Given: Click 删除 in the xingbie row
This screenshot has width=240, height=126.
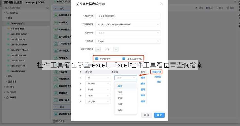Looking at the screenshot, I should pyautogui.click(x=143, y=101).
